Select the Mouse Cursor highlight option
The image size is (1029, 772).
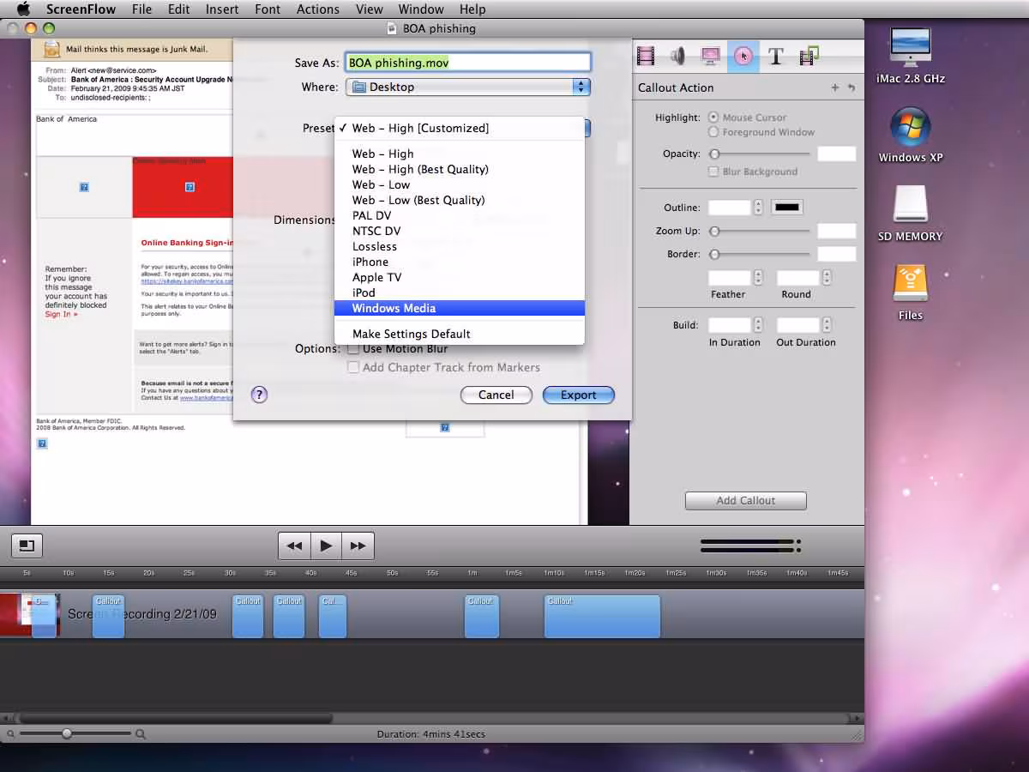(713, 118)
